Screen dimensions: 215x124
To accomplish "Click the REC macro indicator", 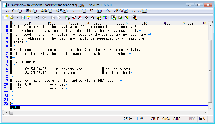I will pos(192,119).
